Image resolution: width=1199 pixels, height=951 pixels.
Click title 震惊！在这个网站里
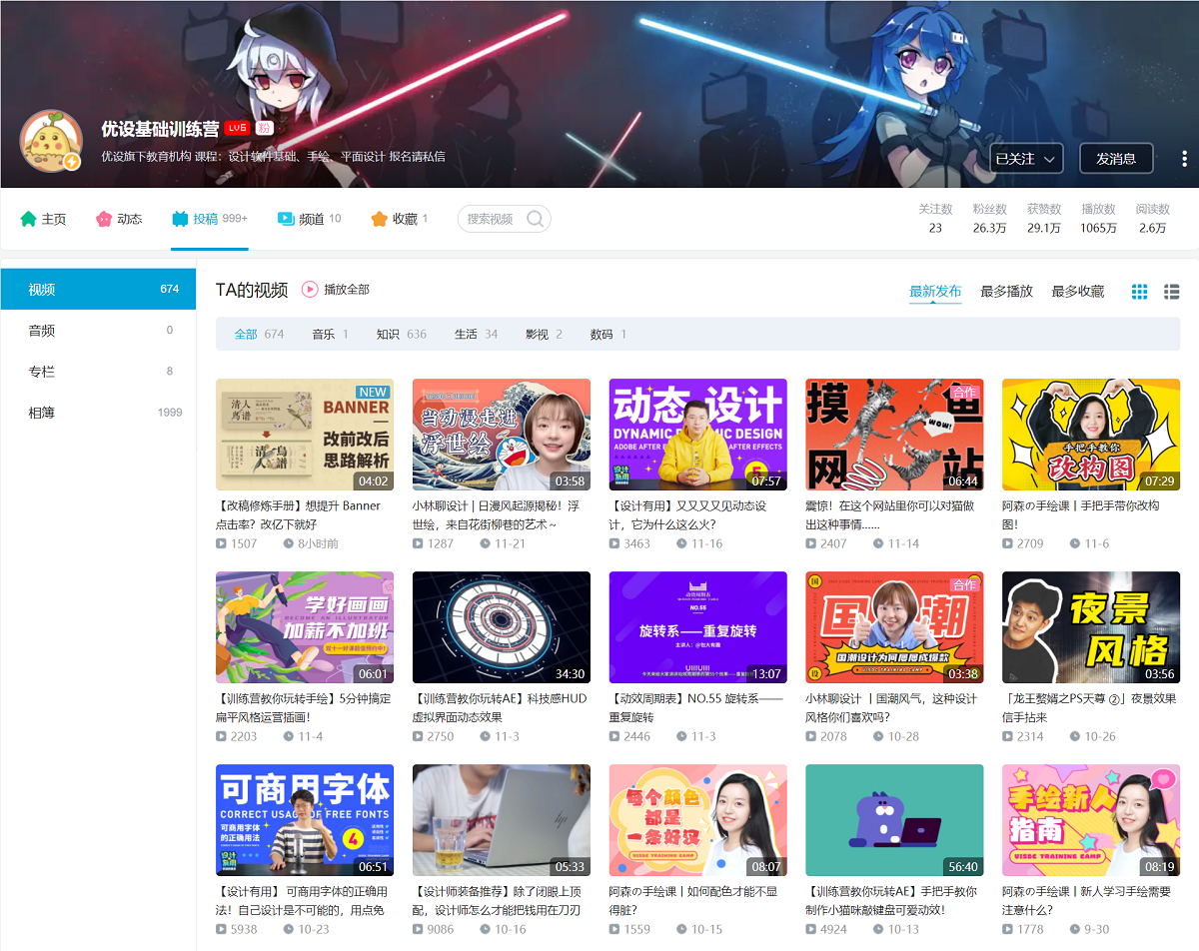tap(892, 514)
